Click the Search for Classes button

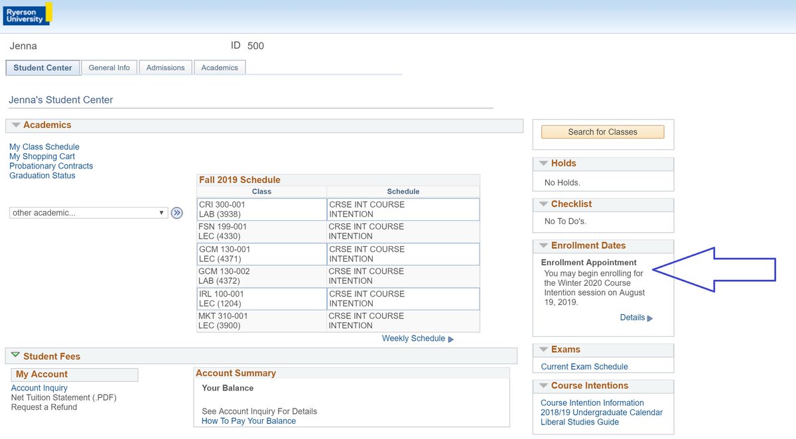pos(602,132)
